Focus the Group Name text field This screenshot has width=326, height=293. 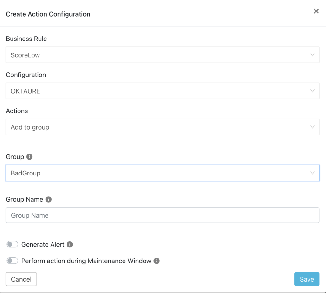[x=162, y=215]
